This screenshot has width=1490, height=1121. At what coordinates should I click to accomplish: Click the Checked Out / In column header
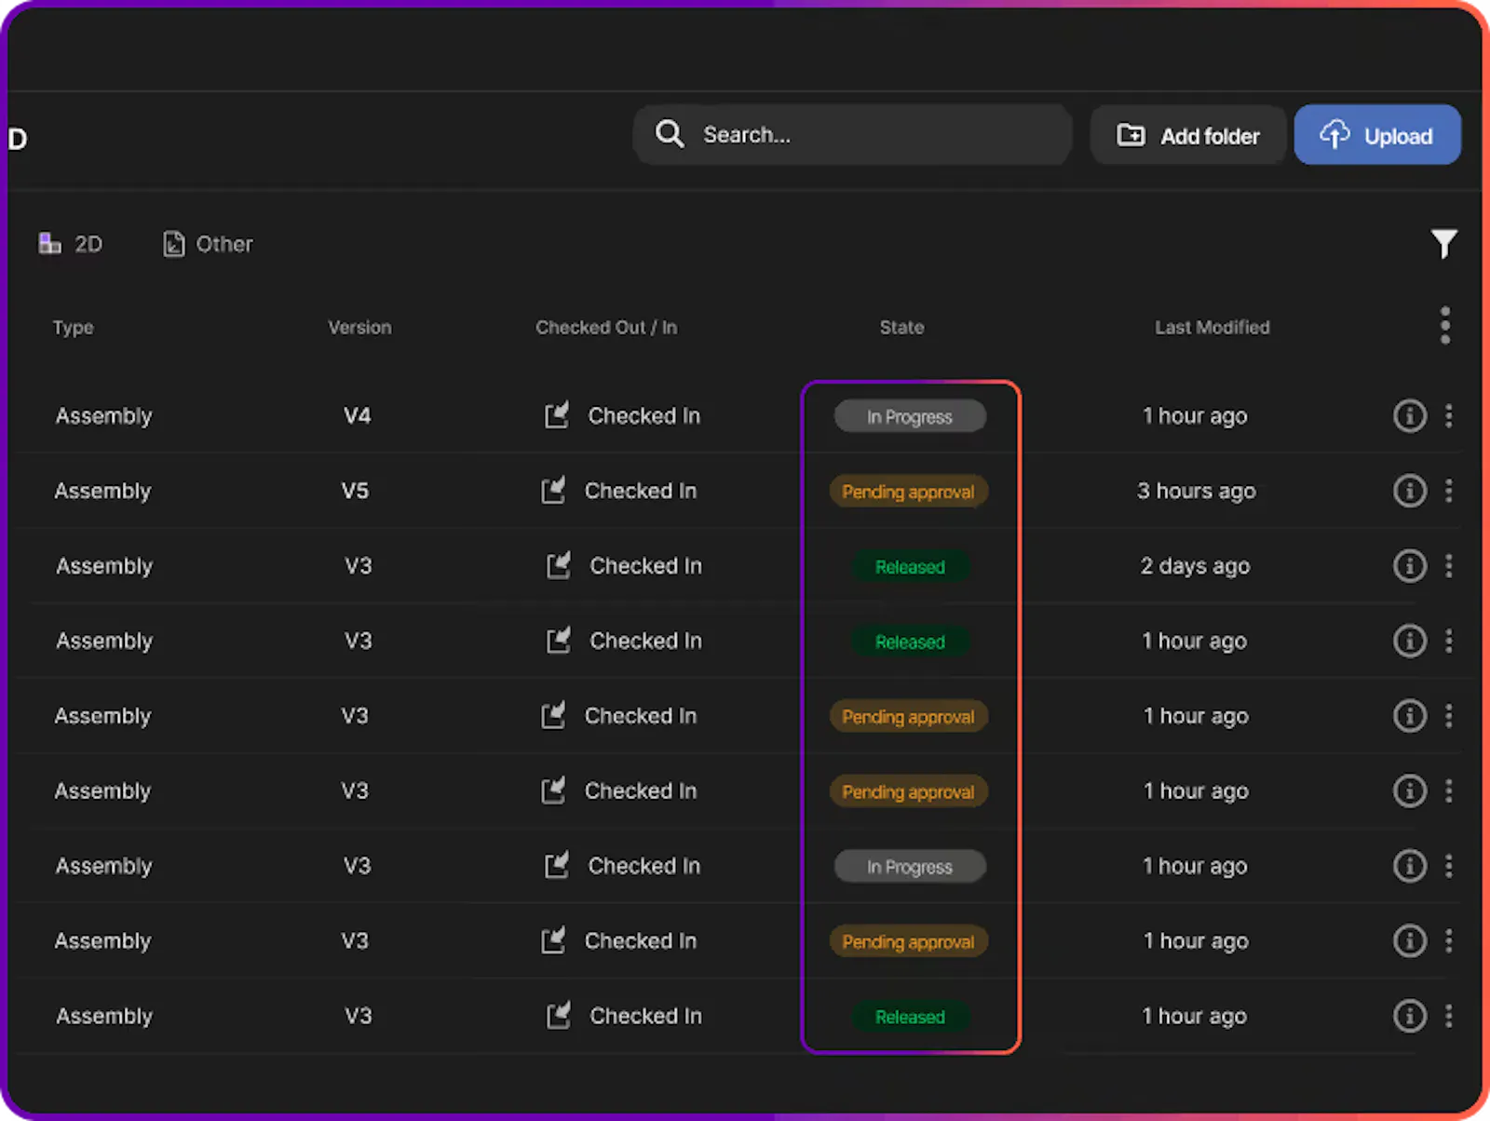(606, 328)
